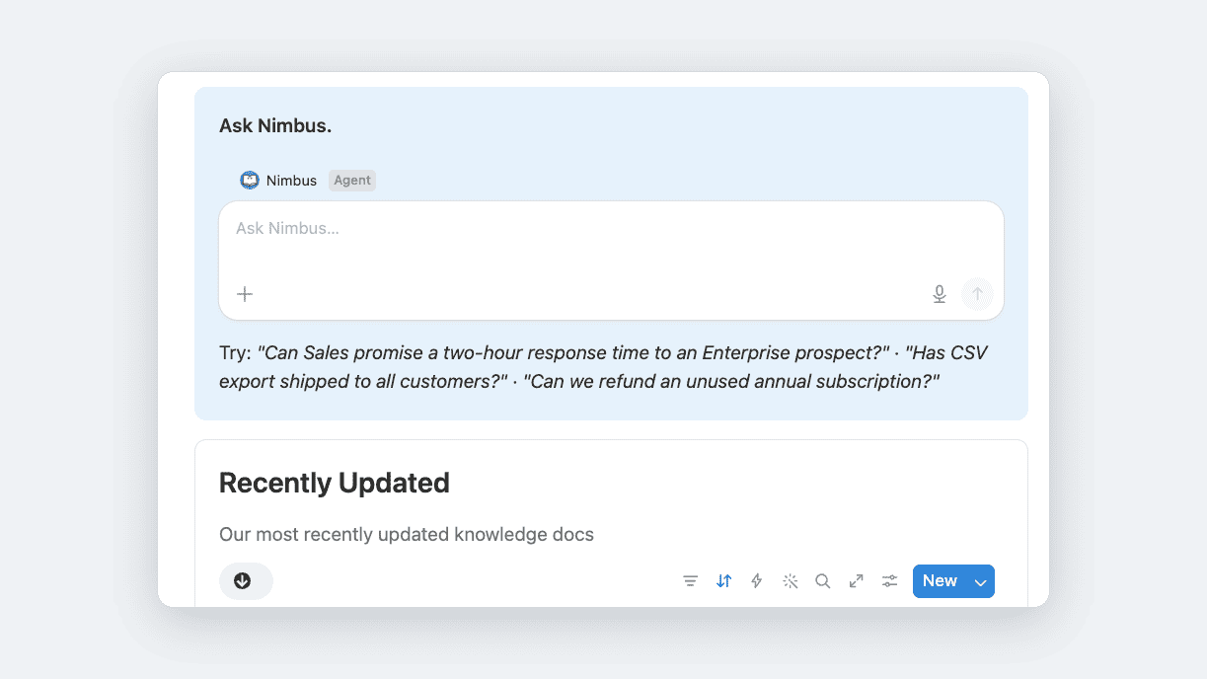The image size is (1207, 679).
Task: Select the refund annual subscription sample prompt
Action: (731, 381)
